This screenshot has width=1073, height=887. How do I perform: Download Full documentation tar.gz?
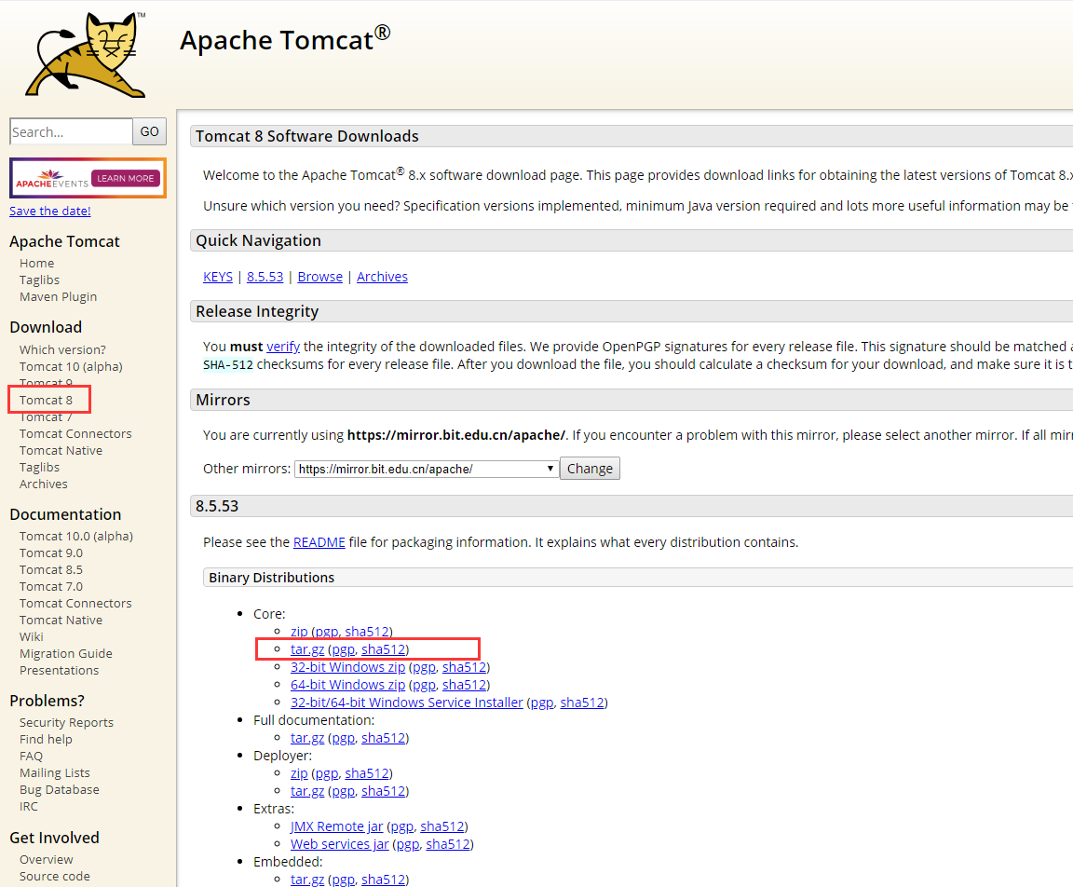coord(307,738)
